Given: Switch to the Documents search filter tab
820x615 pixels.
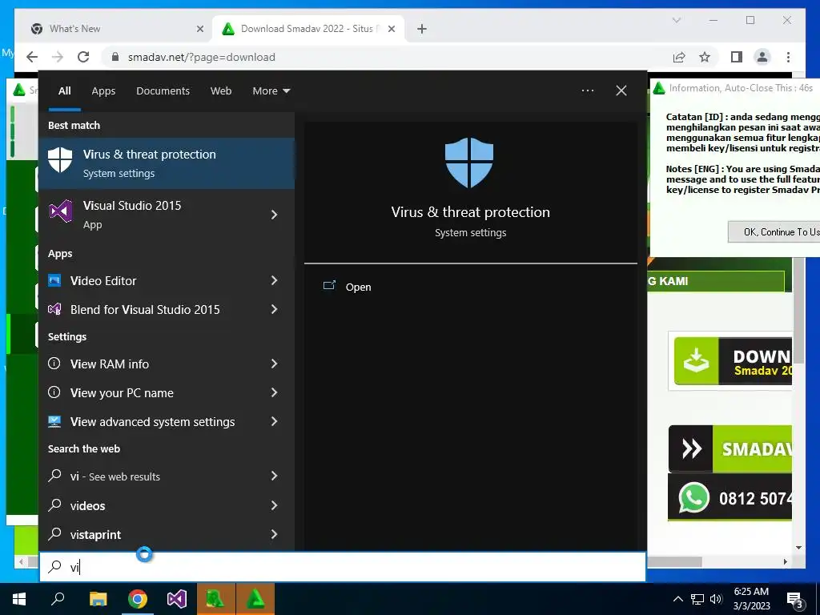Looking at the screenshot, I should [x=163, y=91].
